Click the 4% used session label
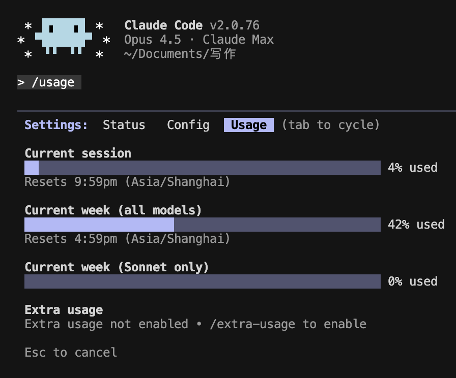 (x=412, y=168)
